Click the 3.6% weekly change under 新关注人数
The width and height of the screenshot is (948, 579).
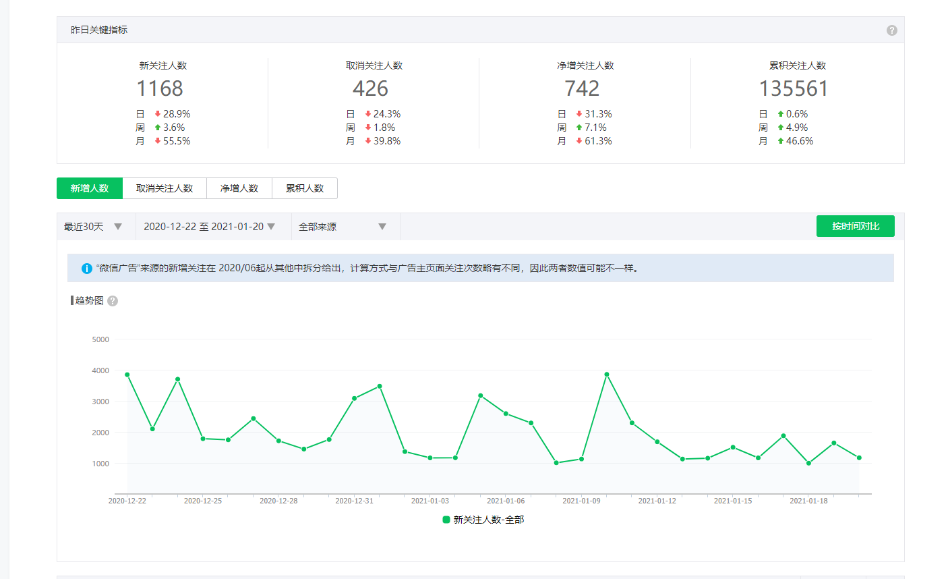pyautogui.click(x=174, y=128)
